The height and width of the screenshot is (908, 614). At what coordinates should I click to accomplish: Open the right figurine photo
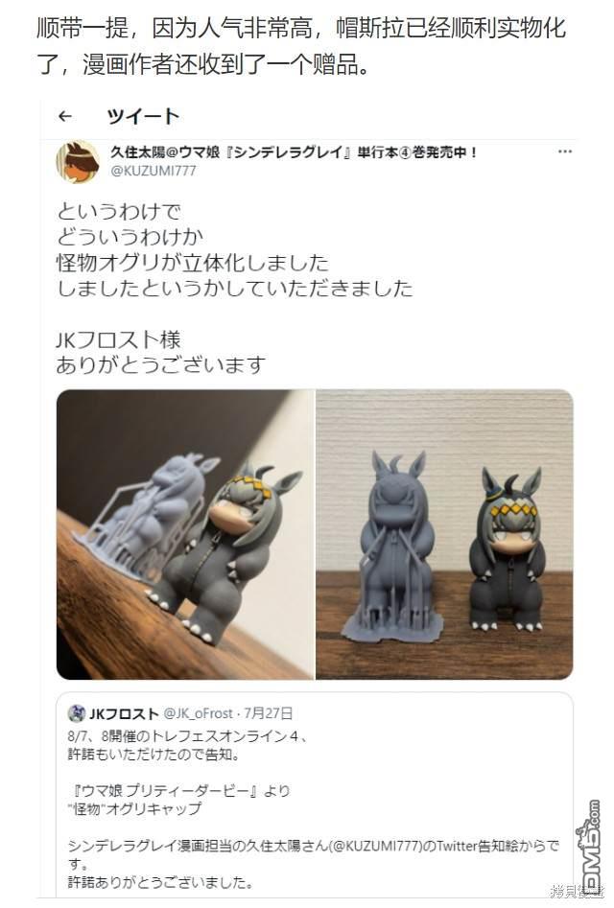click(x=445, y=534)
